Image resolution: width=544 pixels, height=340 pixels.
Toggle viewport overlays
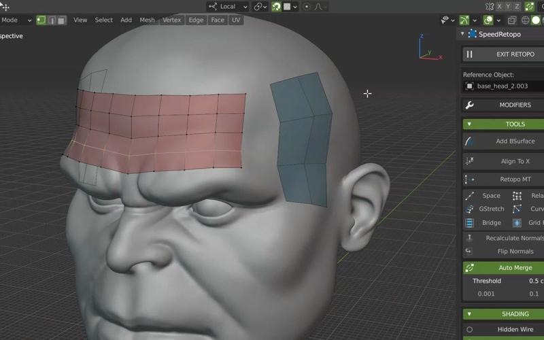[x=488, y=20]
